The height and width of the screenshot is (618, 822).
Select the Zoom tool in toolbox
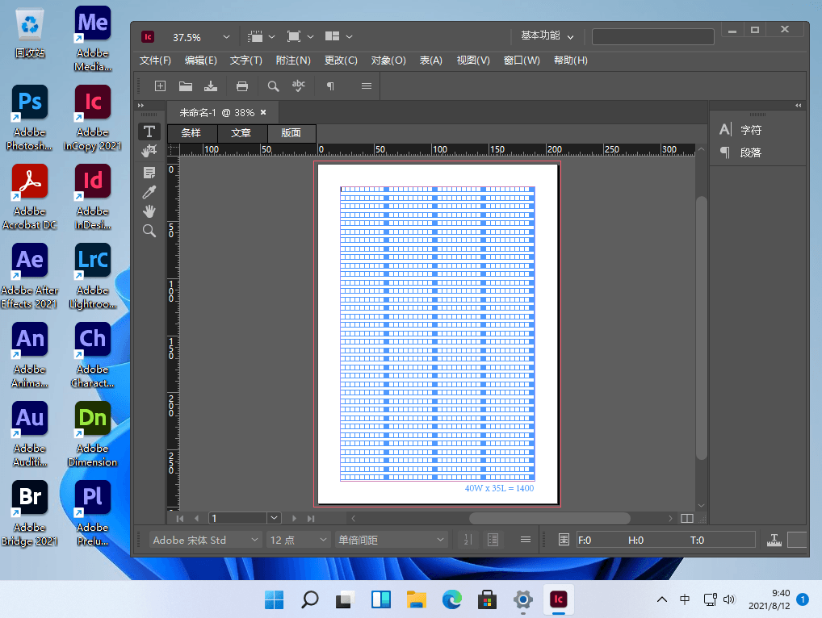pyautogui.click(x=149, y=231)
